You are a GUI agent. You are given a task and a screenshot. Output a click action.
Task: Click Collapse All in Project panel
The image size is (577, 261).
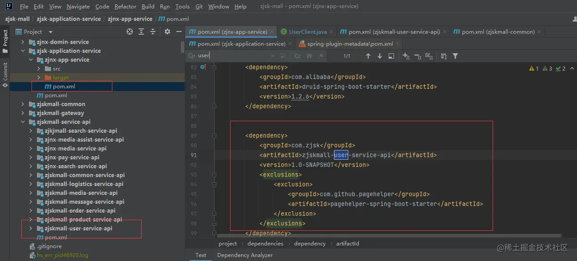click(153, 32)
